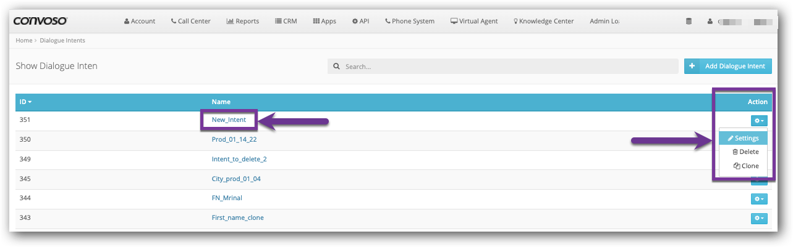Click the Name column header
Viewport: 793px width, 247px height.
pyautogui.click(x=221, y=102)
